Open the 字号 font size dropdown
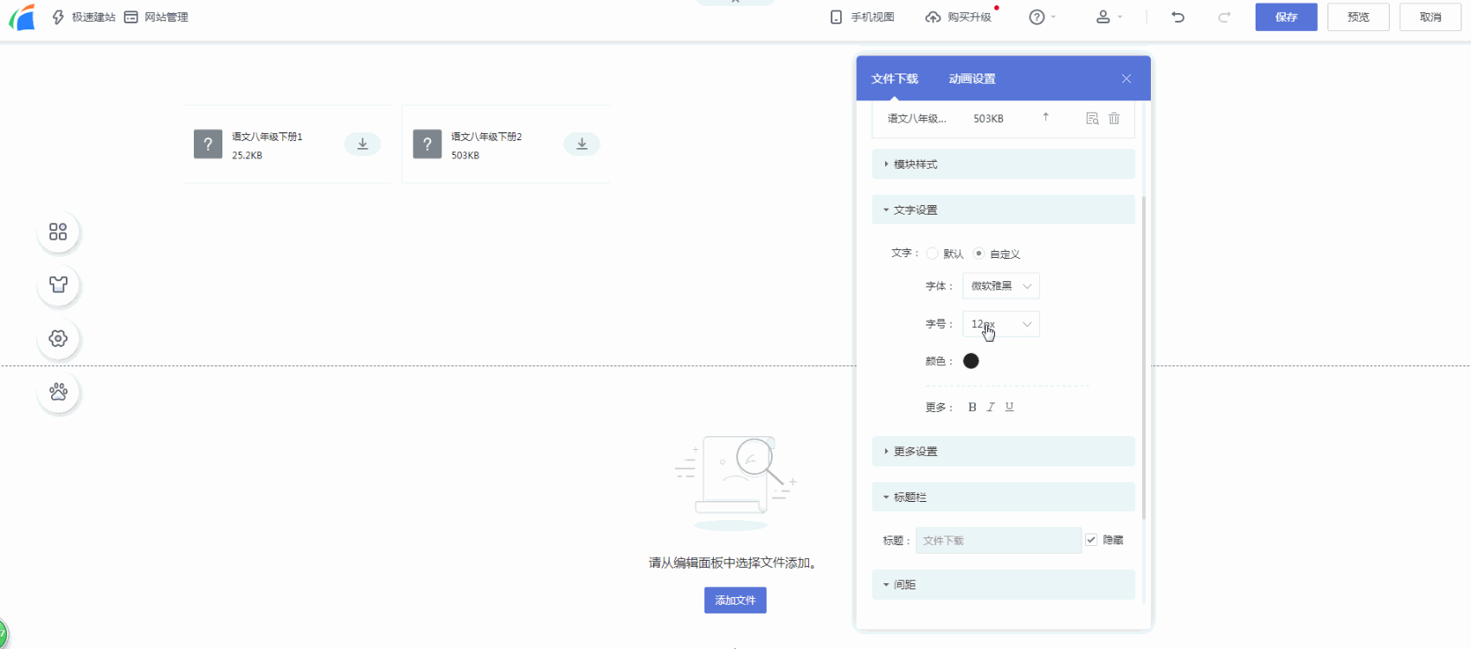Image resolution: width=1471 pixels, height=649 pixels. pos(1001,324)
